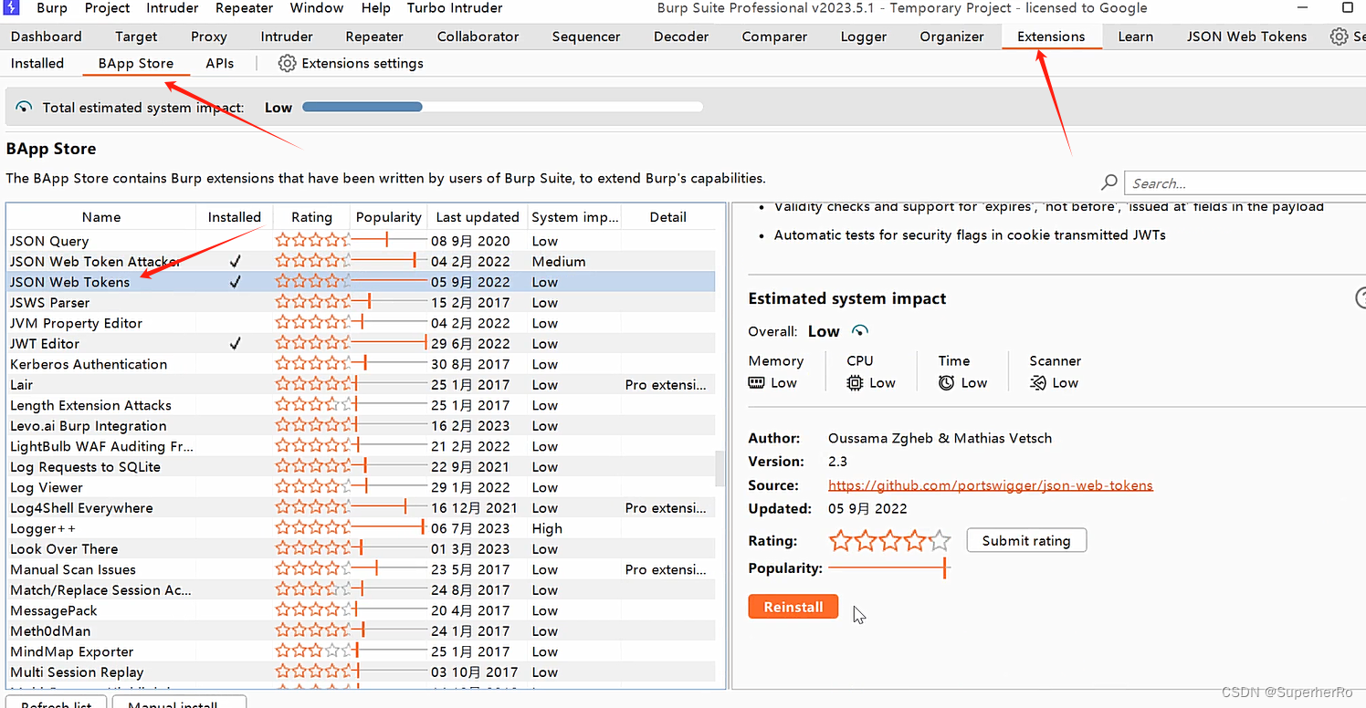
Task: Select the Log4Shell Everywhere row
Action: (361, 507)
